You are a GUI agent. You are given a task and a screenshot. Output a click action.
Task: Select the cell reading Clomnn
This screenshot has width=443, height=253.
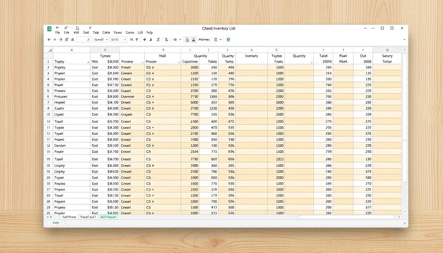pos(132,97)
